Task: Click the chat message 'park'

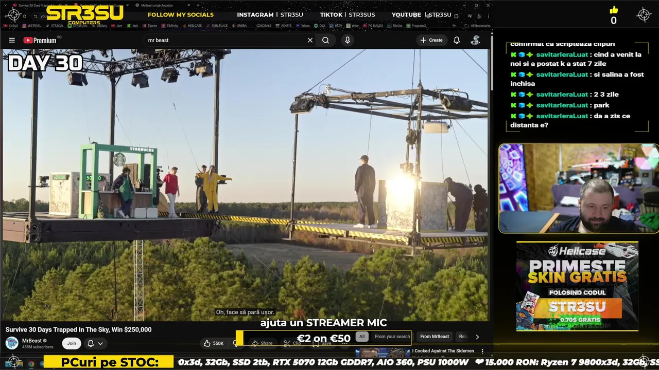Action: click(x=602, y=105)
